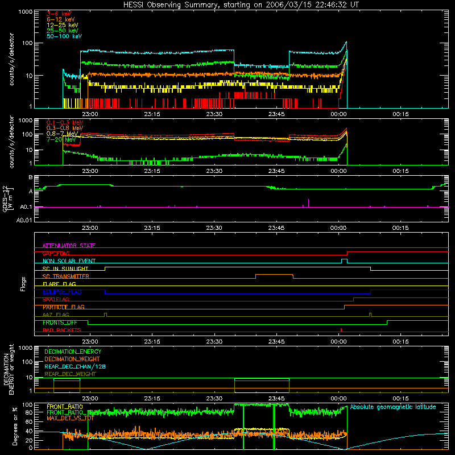The height and width of the screenshot is (455, 455).
Task: Select the BAD_PACKETS flag label
Action: point(62,330)
